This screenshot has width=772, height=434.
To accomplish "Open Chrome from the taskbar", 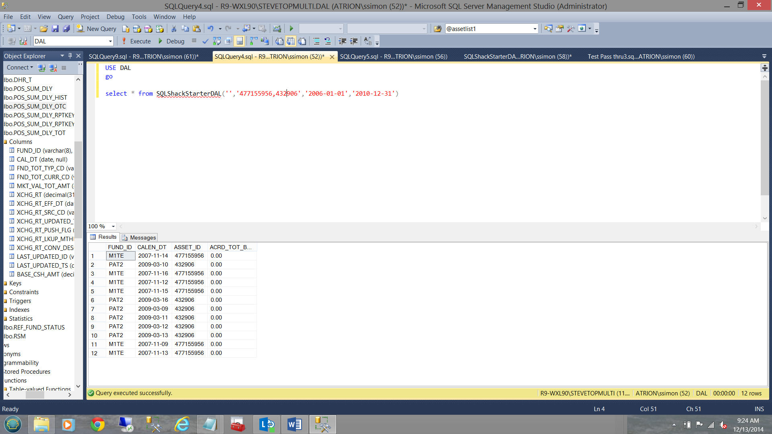I will [x=97, y=424].
